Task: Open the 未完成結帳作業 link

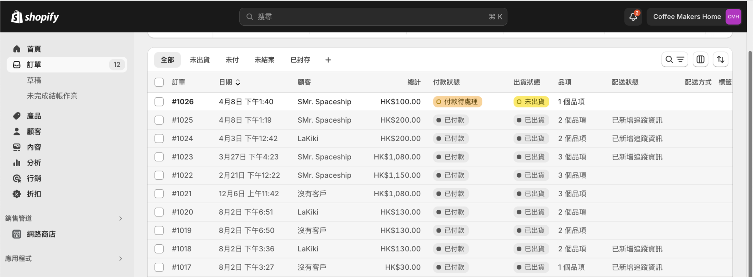Action: (52, 96)
